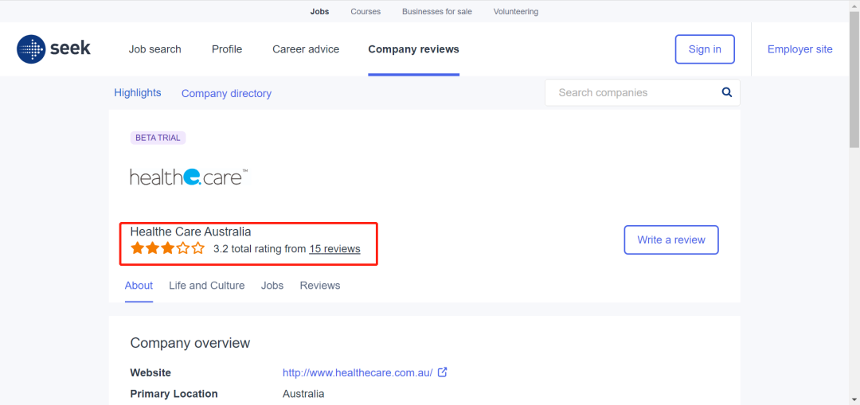The height and width of the screenshot is (405, 860).
Task: Open the 15 reviews link
Action: pyautogui.click(x=334, y=249)
